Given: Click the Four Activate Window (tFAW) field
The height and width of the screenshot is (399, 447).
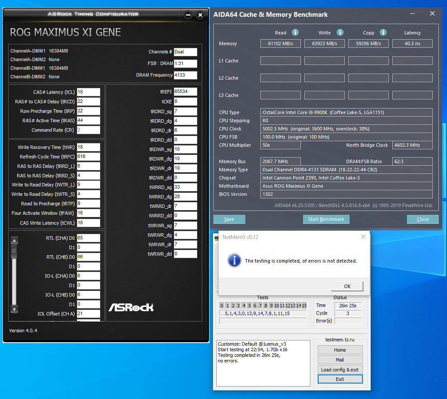Looking at the screenshot, I should tap(89, 213).
